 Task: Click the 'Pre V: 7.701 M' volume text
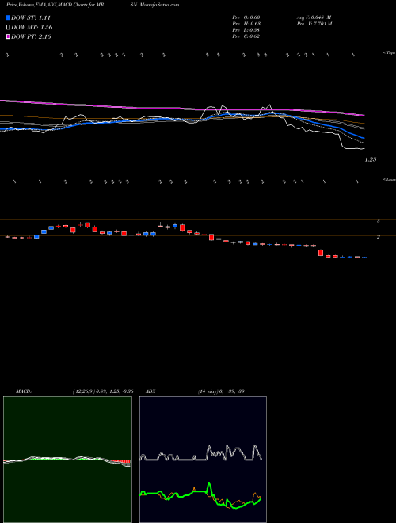(314, 24)
